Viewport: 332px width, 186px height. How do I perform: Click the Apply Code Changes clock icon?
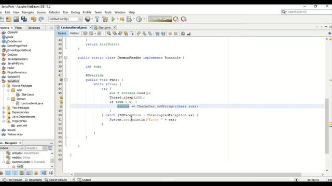point(139,19)
